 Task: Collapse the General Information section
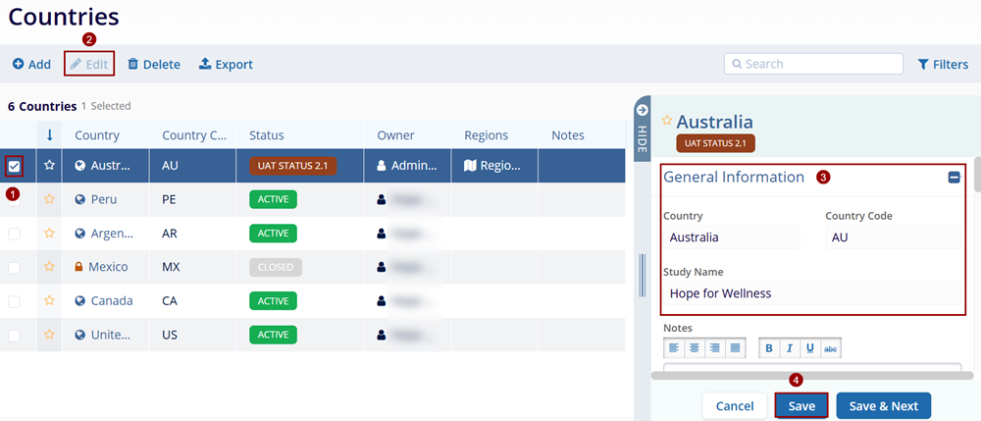[x=954, y=178]
